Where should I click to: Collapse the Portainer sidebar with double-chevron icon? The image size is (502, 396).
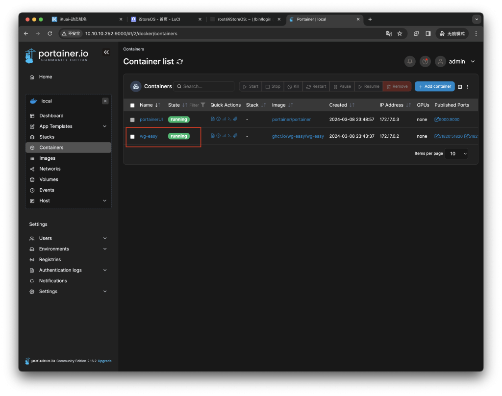[x=106, y=52]
